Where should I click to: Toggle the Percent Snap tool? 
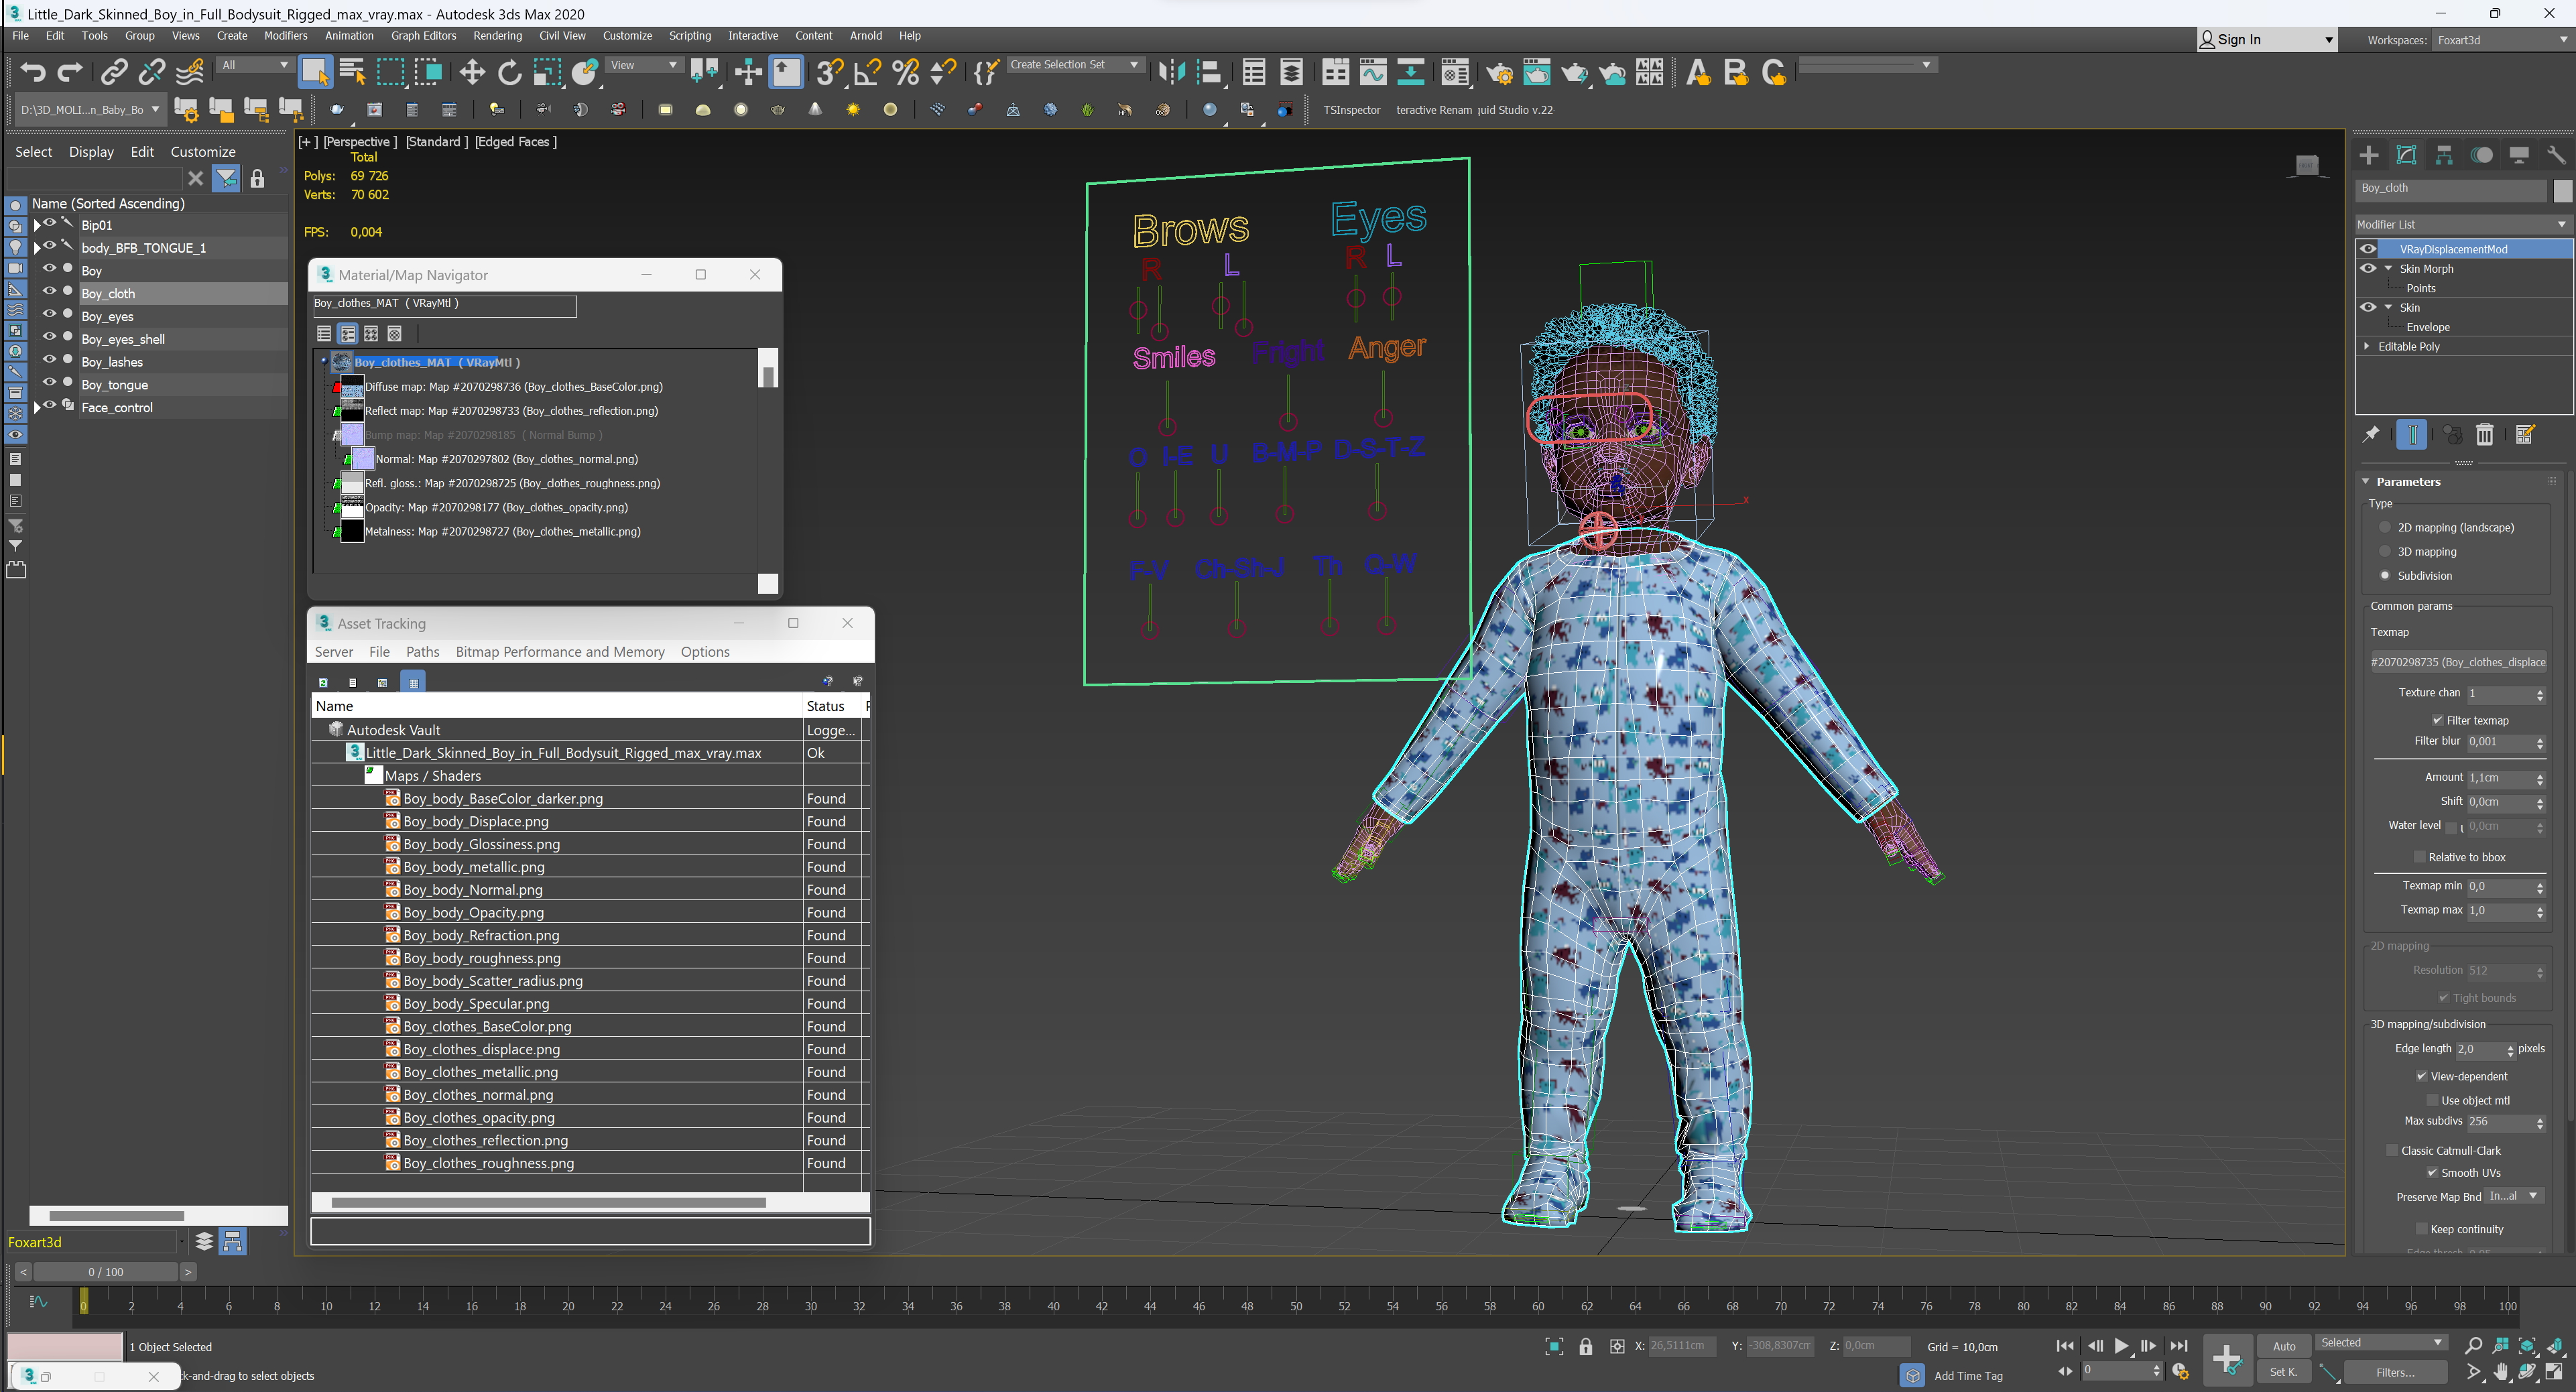click(x=905, y=72)
